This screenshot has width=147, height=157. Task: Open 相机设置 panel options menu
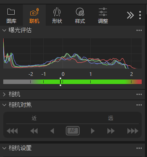click(x=139, y=148)
